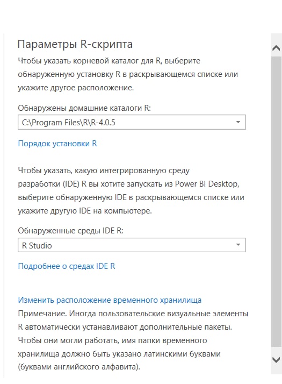This screenshot has width=282, height=384.
Task: Click the '(буквами английского алфавита)' text line
Action: [79, 367]
